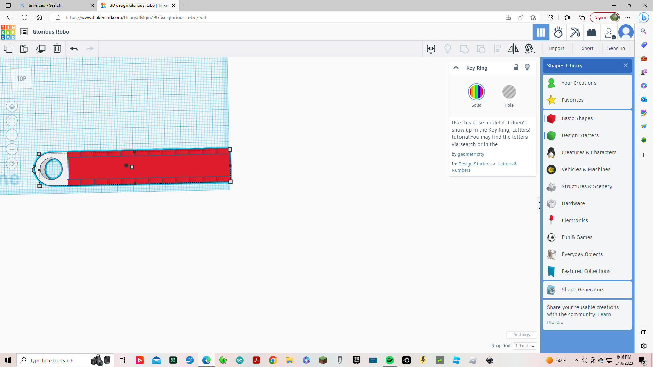Click the home view icon

[x=12, y=106]
